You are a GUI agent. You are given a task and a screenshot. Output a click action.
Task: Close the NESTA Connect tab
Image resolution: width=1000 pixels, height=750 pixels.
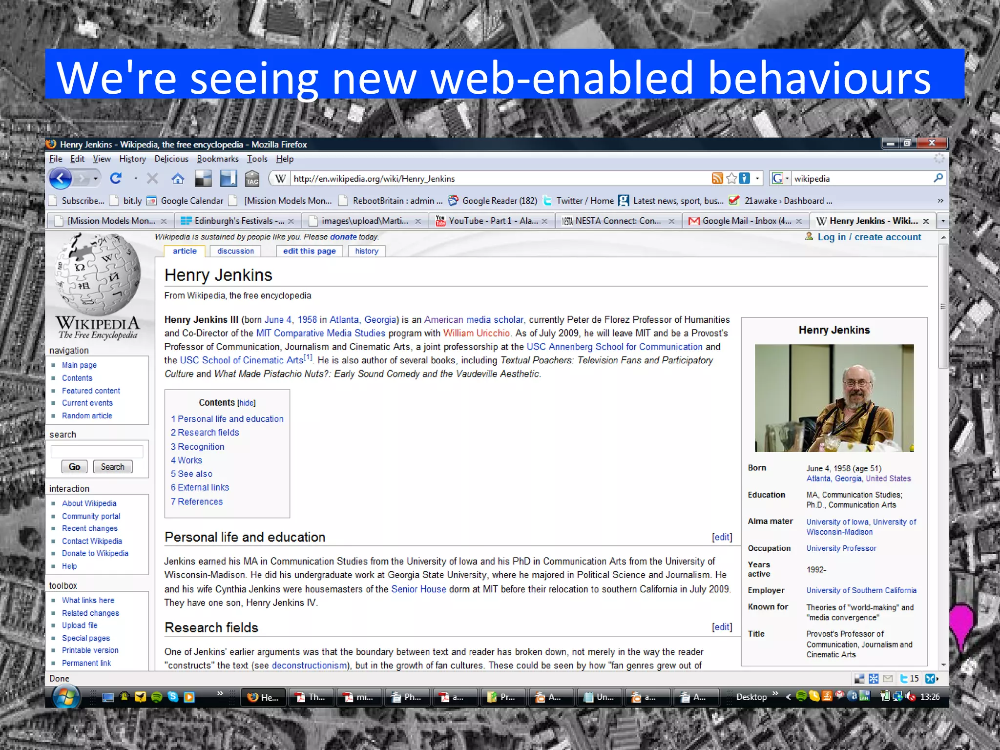tap(671, 221)
